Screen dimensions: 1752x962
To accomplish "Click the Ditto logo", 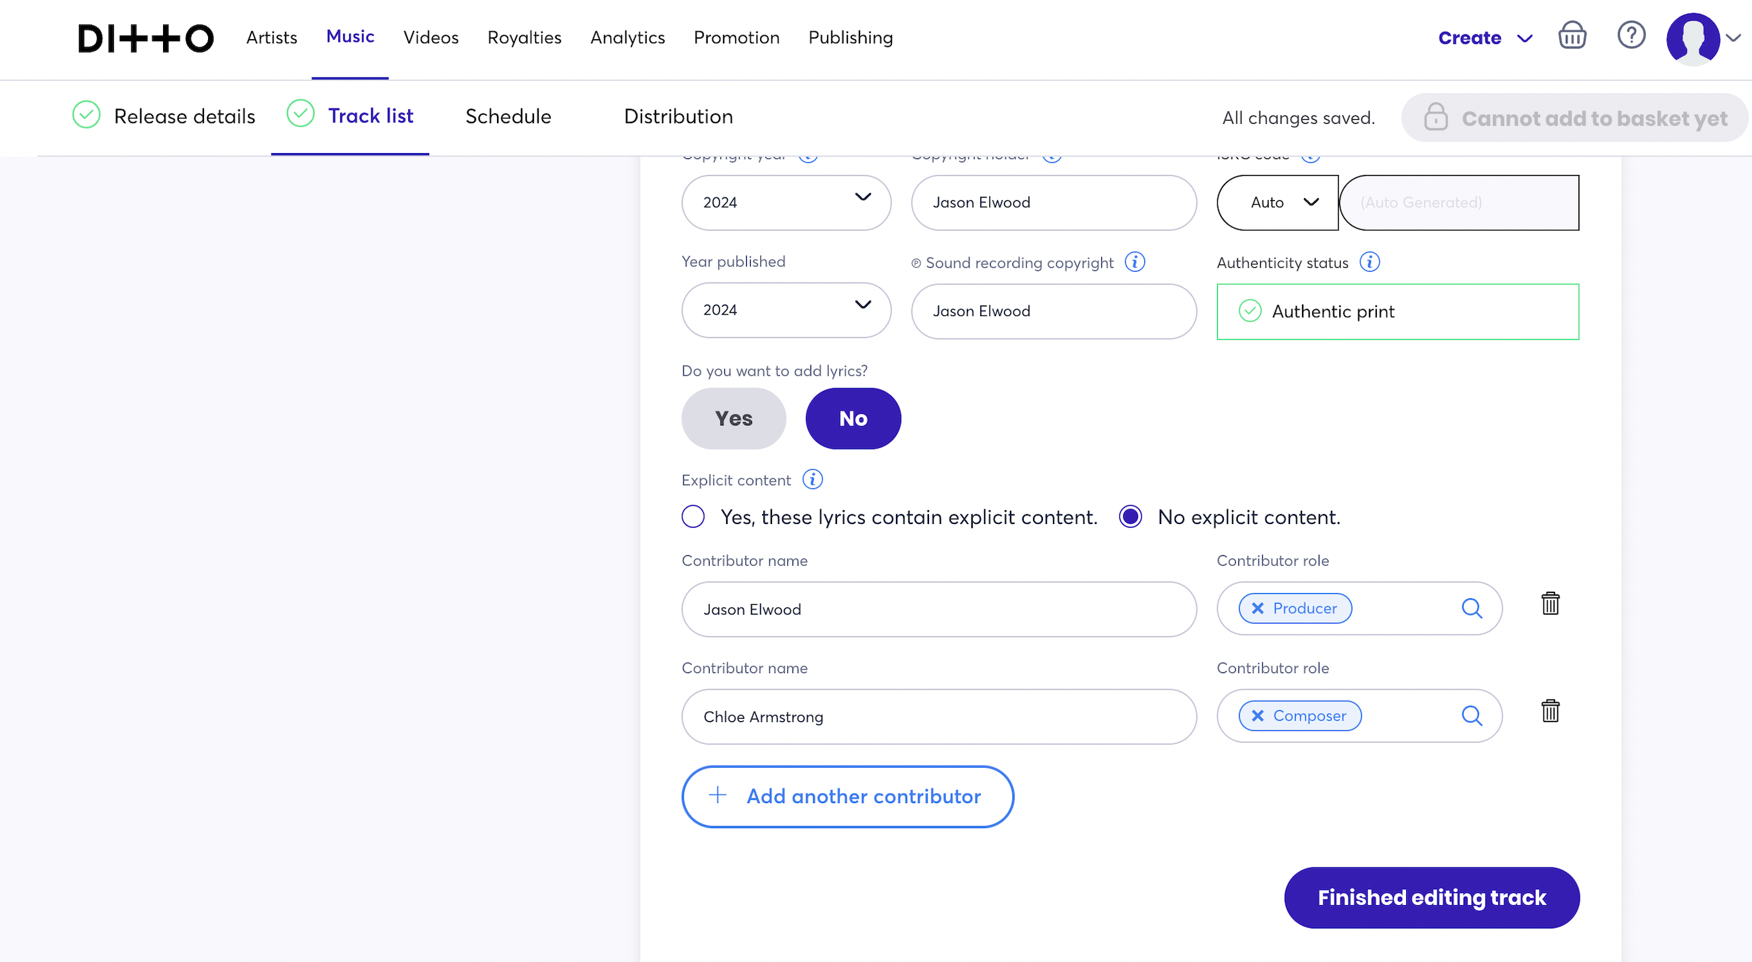I will tap(146, 38).
